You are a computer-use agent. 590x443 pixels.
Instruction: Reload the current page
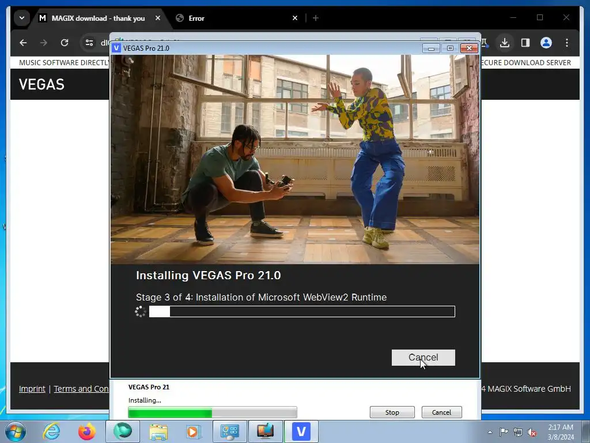pyautogui.click(x=65, y=43)
